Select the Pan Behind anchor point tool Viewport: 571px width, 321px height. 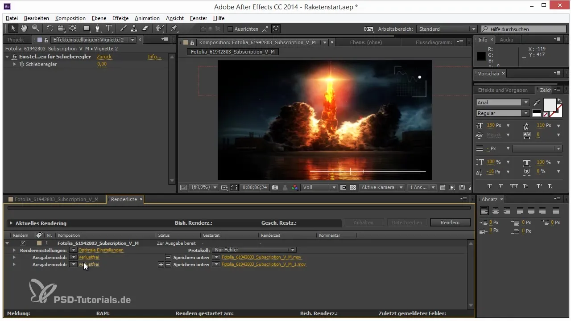coord(72,29)
